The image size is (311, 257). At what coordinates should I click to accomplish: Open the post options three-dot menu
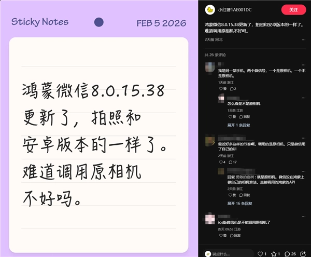click(303, 40)
